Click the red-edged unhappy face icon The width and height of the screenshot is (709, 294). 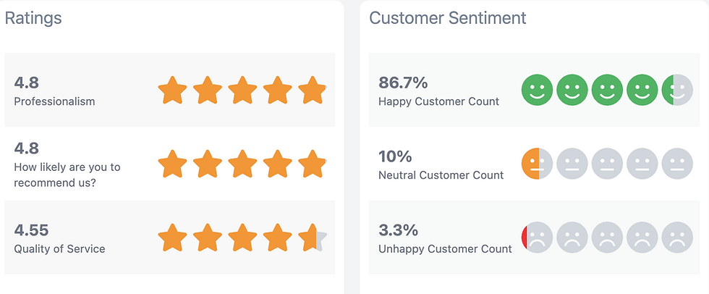(537, 238)
